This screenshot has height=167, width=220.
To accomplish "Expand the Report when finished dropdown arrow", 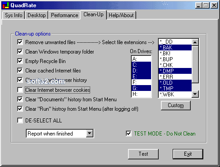I will pyautogui.click(x=90, y=133).
